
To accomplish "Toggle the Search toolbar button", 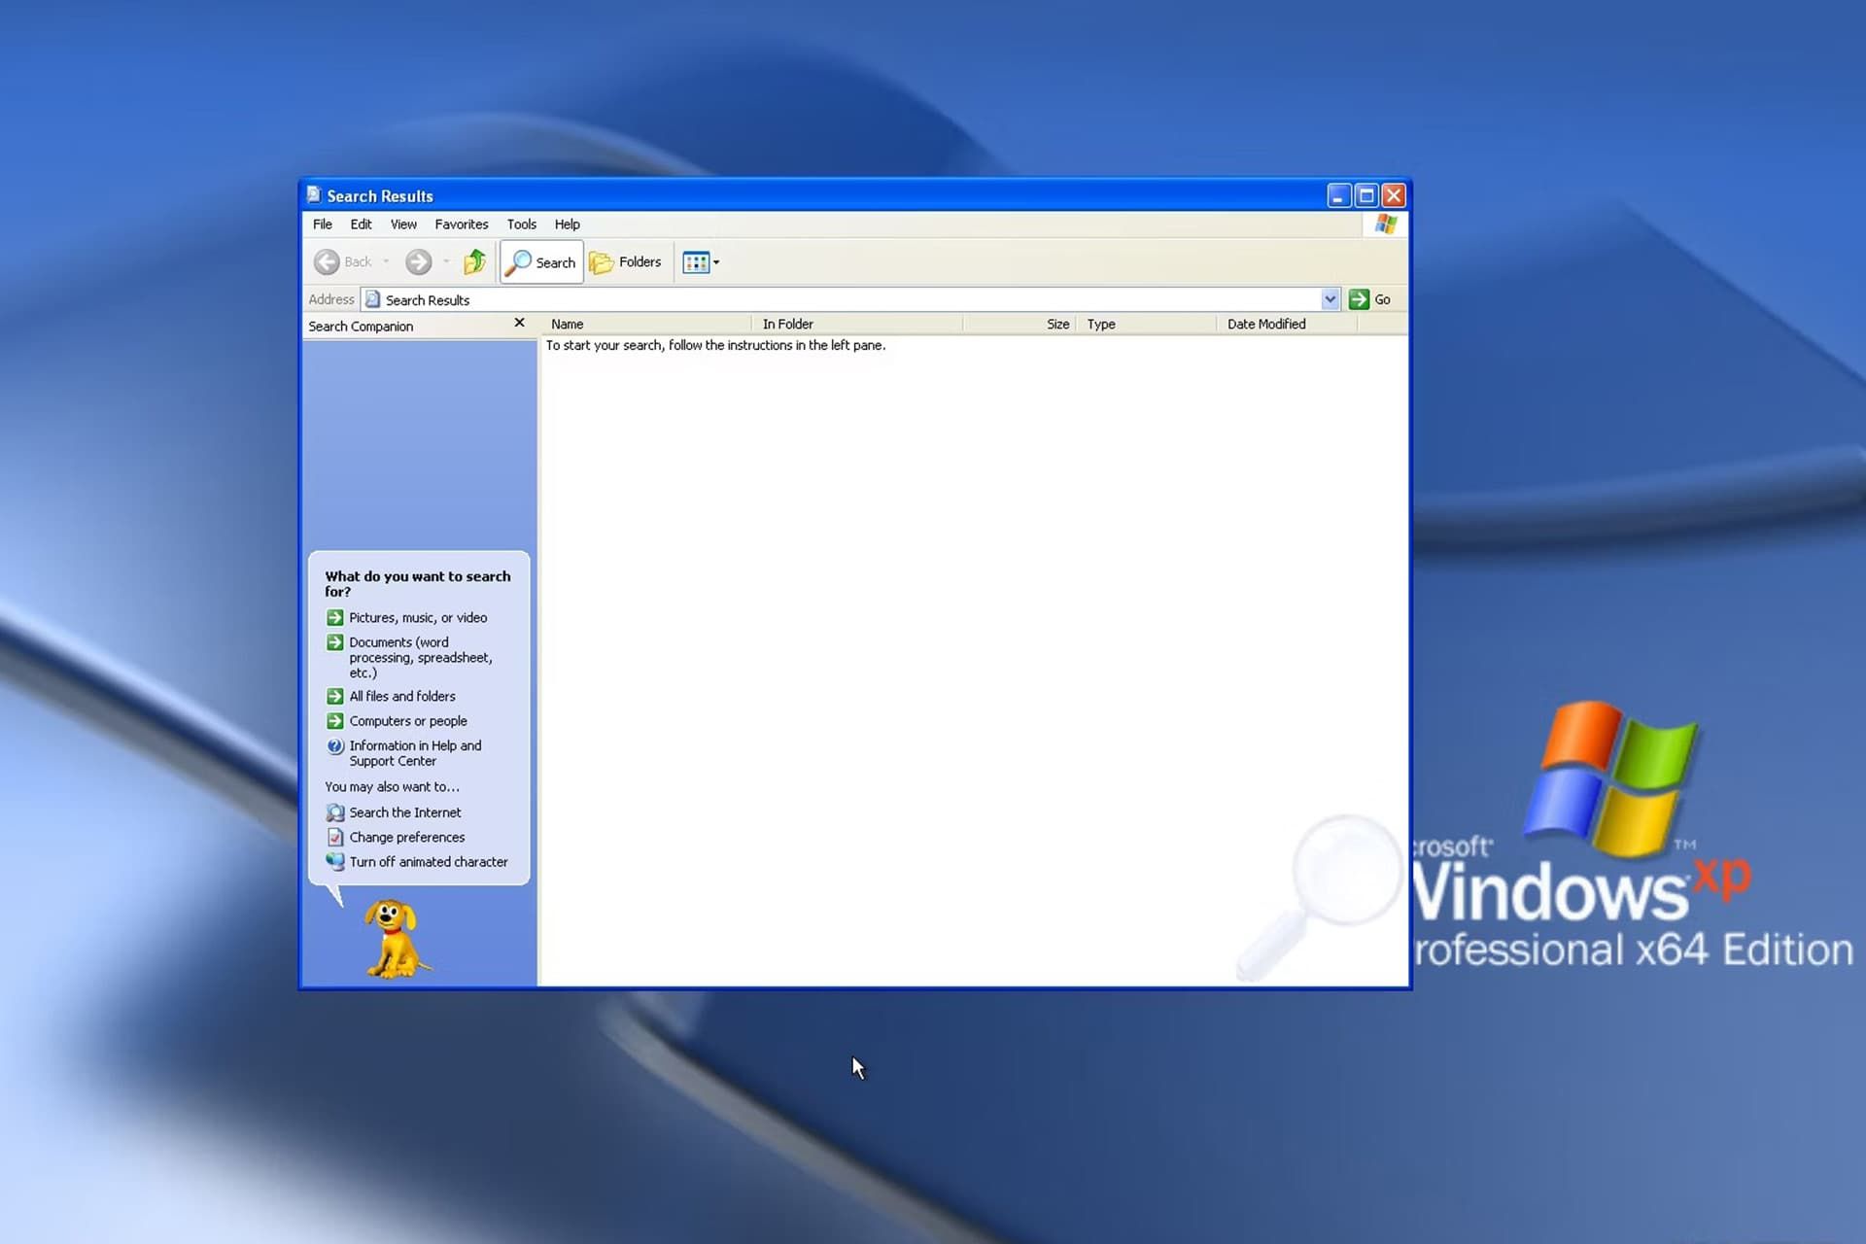I will [x=541, y=262].
